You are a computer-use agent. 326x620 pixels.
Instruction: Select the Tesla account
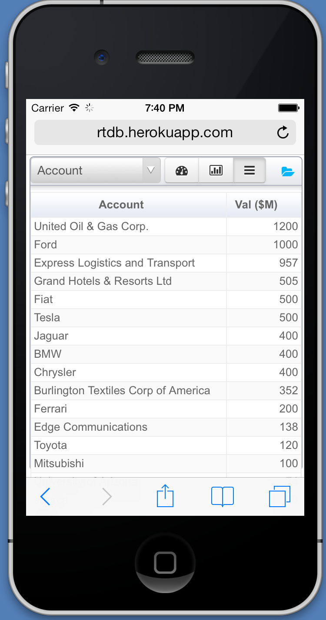[166, 318]
